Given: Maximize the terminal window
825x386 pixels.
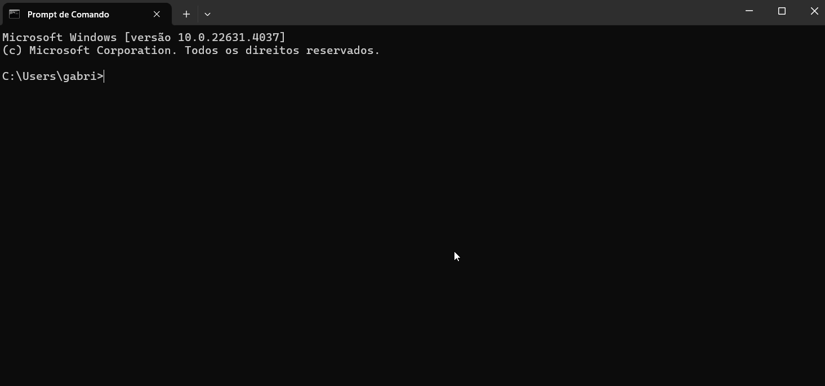Looking at the screenshot, I should (x=782, y=11).
